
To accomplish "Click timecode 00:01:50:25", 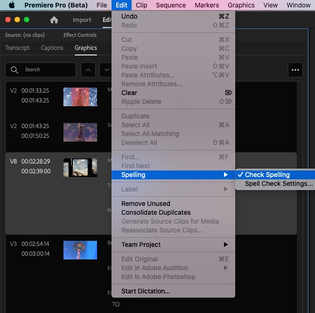I will [x=35, y=136].
